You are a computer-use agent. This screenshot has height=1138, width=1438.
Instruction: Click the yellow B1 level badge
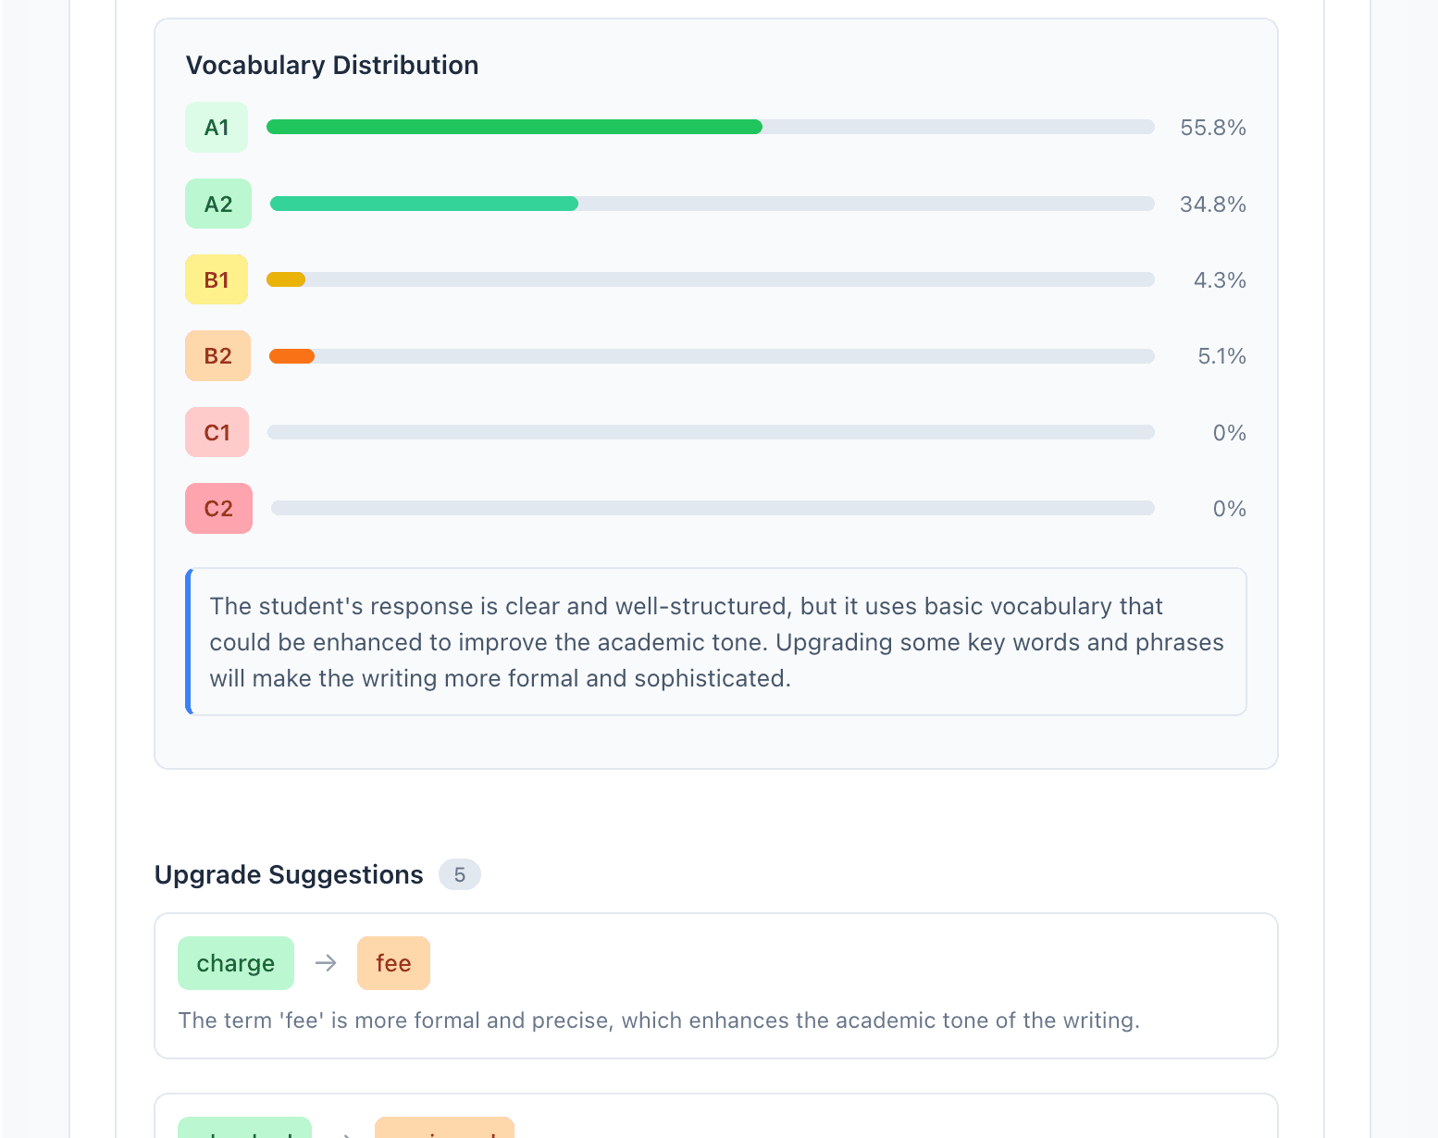[216, 279]
